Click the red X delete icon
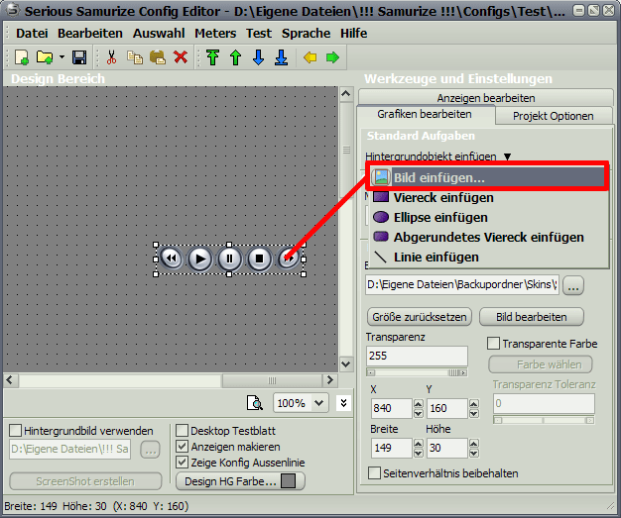This screenshot has height=518, width=621. (x=181, y=57)
